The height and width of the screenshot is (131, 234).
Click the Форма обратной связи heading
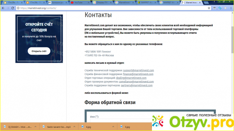pyautogui.click(x=110, y=102)
